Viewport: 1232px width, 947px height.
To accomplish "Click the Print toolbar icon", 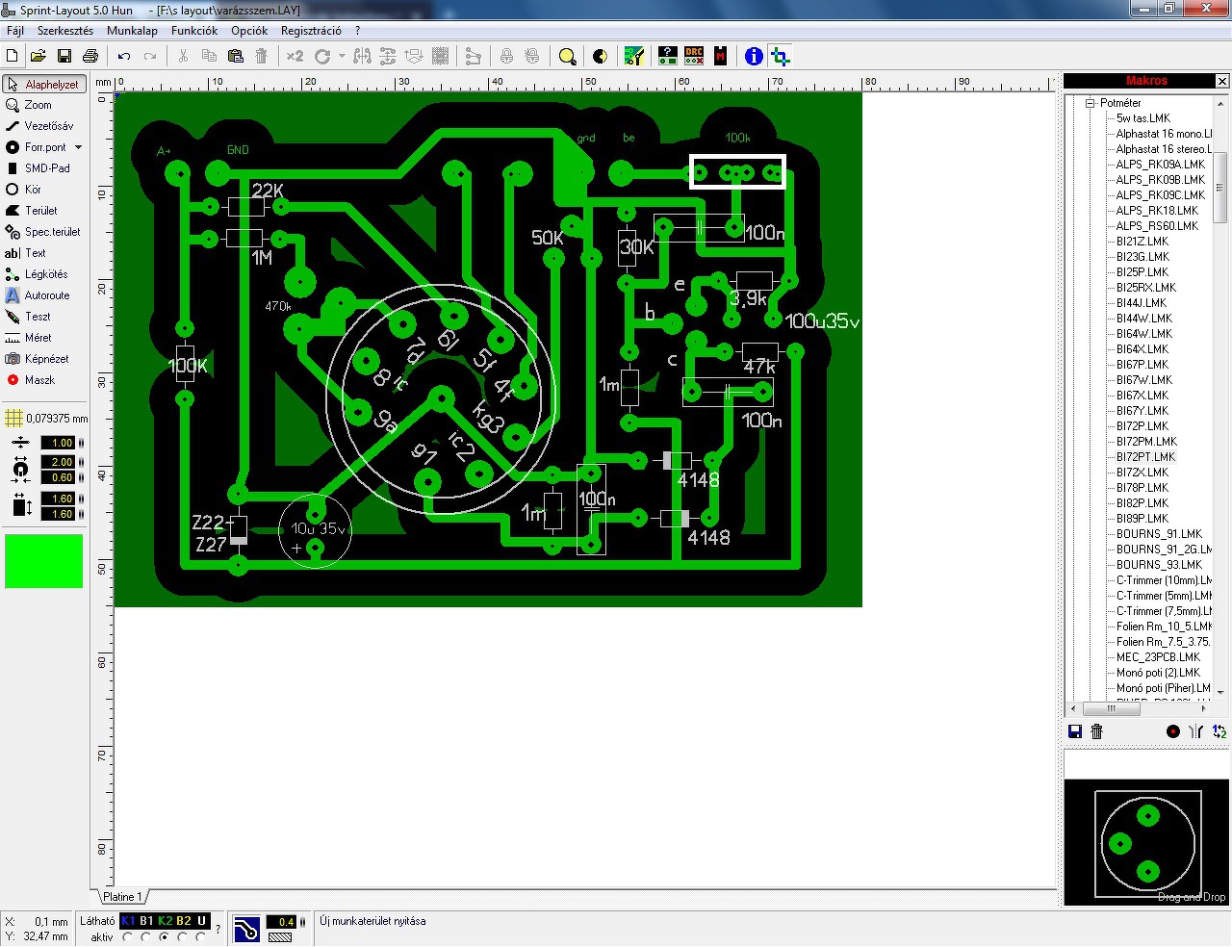I will (x=90, y=57).
